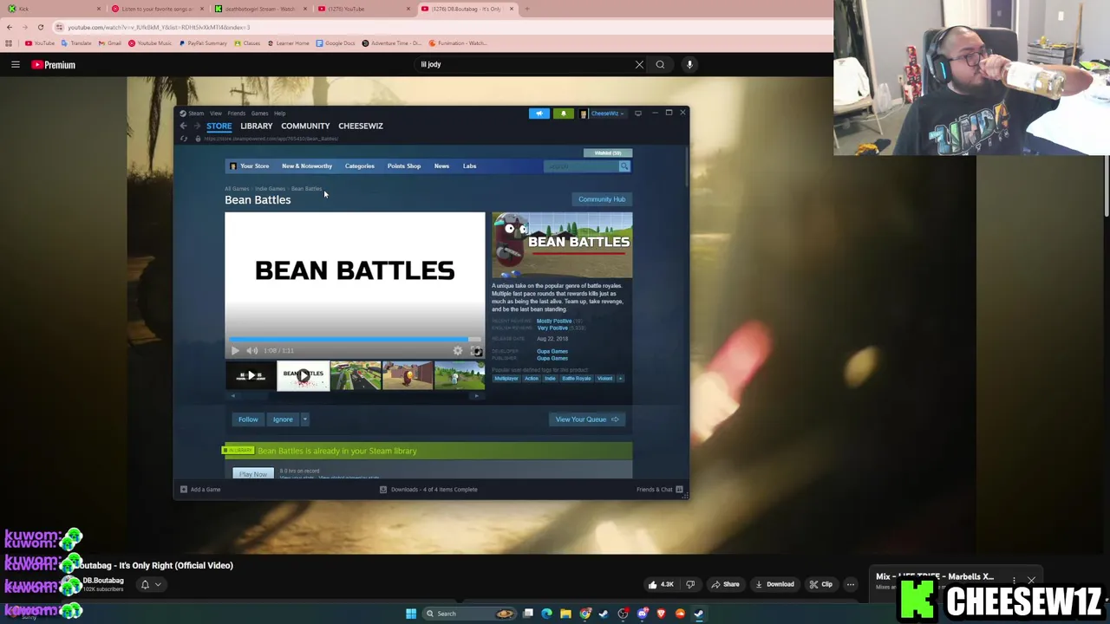Open the CHEESEWIZ profile tab
This screenshot has width=1110, height=624.
pyautogui.click(x=361, y=127)
